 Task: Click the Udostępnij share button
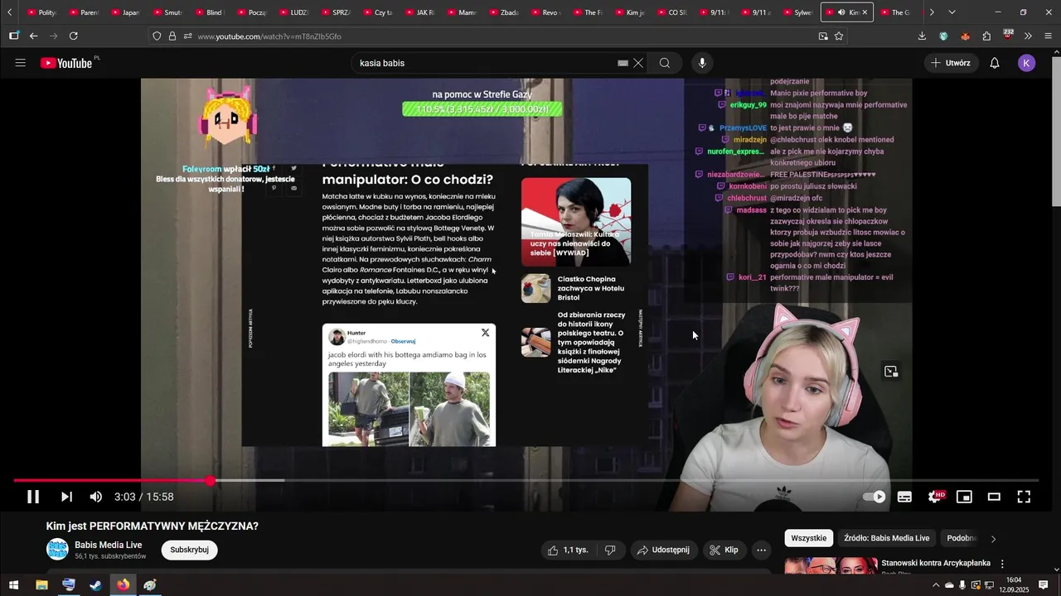pyautogui.click(x=662, y=550)
